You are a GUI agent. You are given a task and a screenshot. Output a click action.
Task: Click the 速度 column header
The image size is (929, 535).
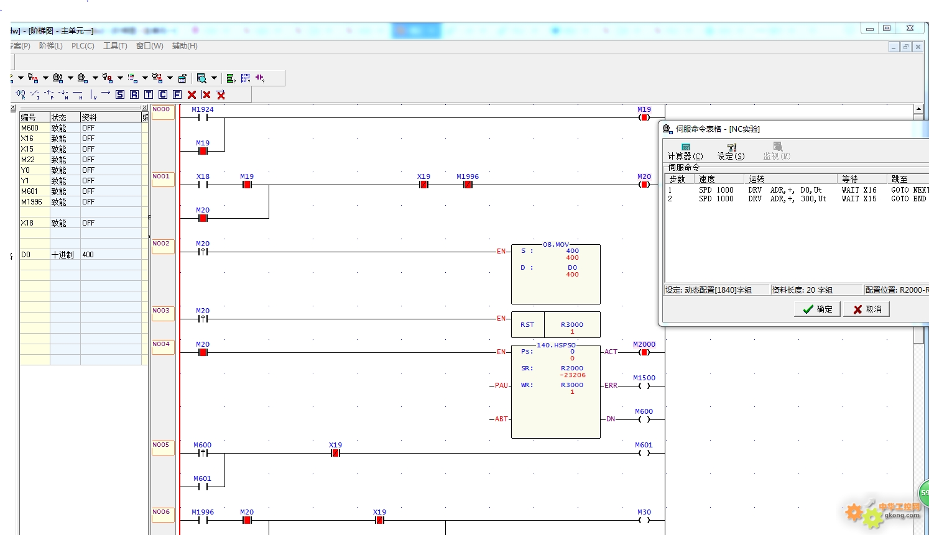point(720,179)
